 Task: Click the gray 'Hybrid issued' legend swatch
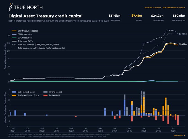[45, 92]
